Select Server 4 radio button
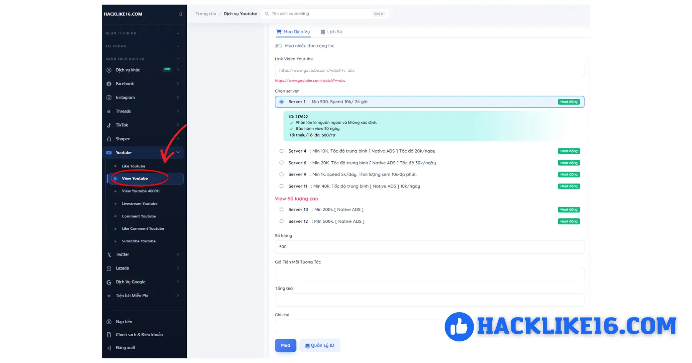 [x=281, y=151]
